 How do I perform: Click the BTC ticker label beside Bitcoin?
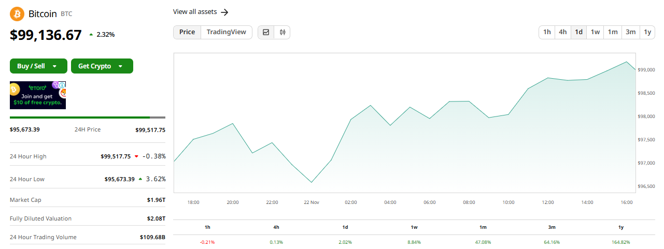(x=66, y=14)
